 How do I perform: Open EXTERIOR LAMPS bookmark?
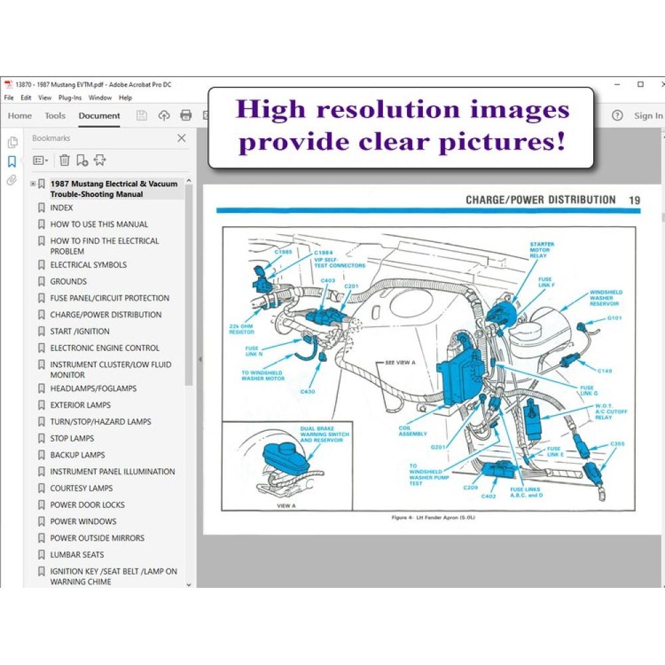click(80, 405)
